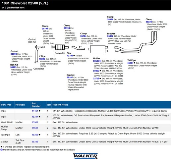This screenshot has height=159, width=171.
Task: Open muffler strap part number 35564
Action: point(35,128)
